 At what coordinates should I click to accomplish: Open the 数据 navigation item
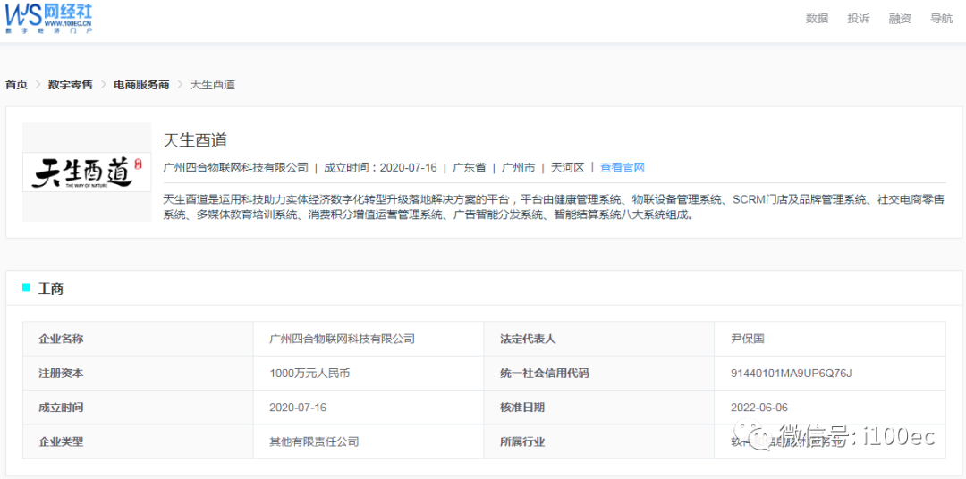[817, 19]
